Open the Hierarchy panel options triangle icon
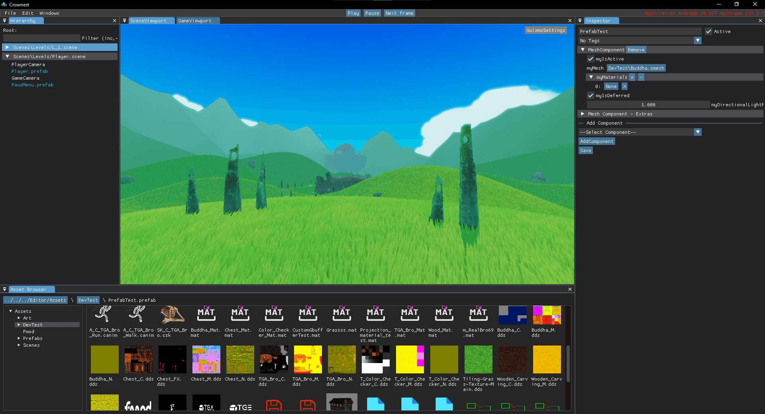Viewport: 765px width, 414px height. pos(5,21)
